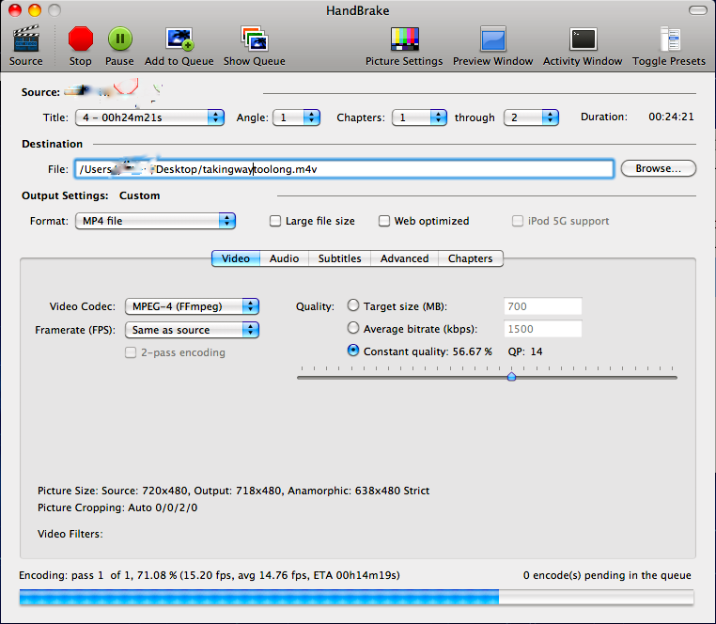Open the Show Queue icon
This screenshot has height=624, width=716.
click(x=255, y=39)
